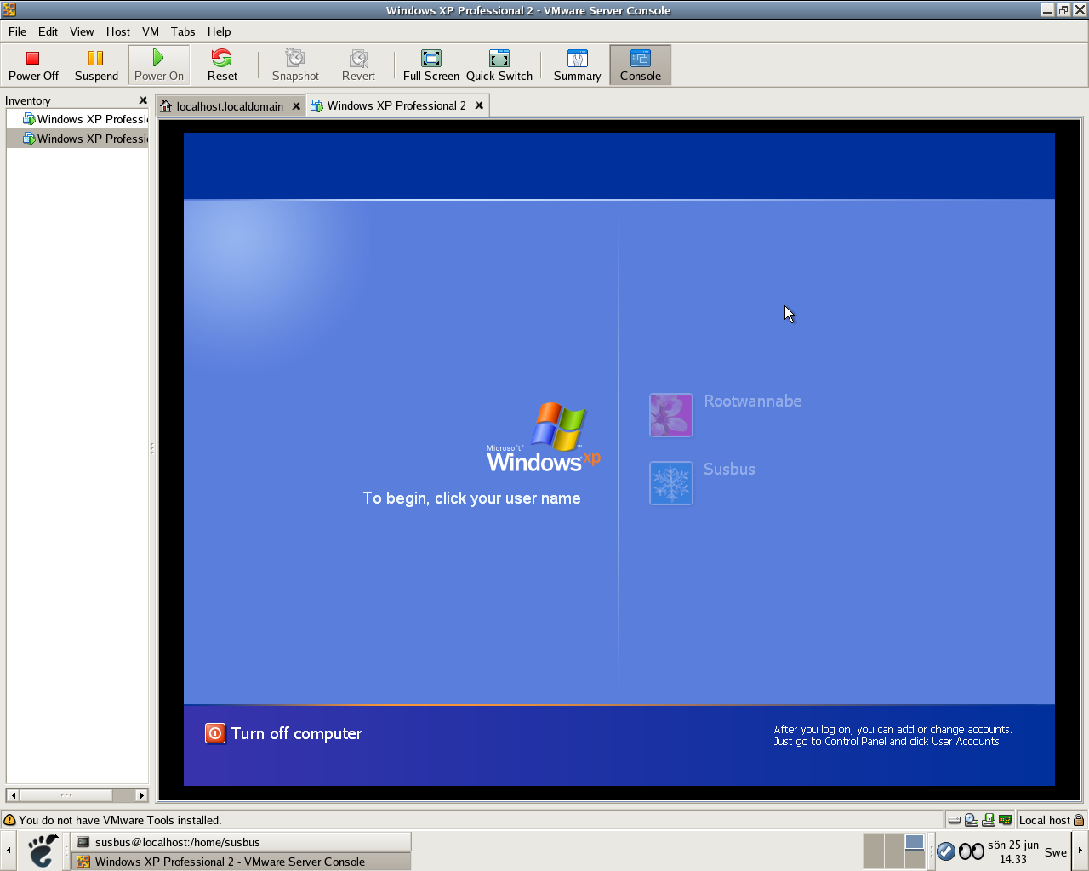Open the Summary view
The image size is (1089, 871).
click(578, 65)
